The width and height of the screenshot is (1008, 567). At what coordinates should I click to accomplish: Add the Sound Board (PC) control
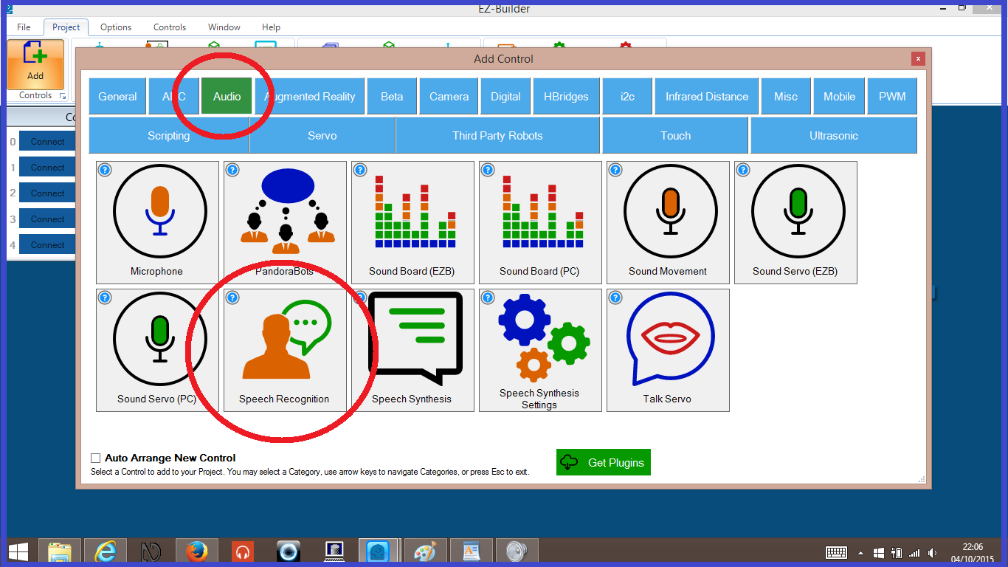[540, 222]
